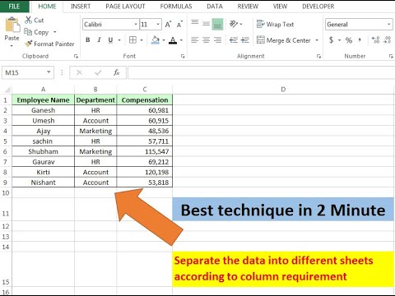Toggle Italic formatting
The image size is (395, 296).
click(99, 40)
